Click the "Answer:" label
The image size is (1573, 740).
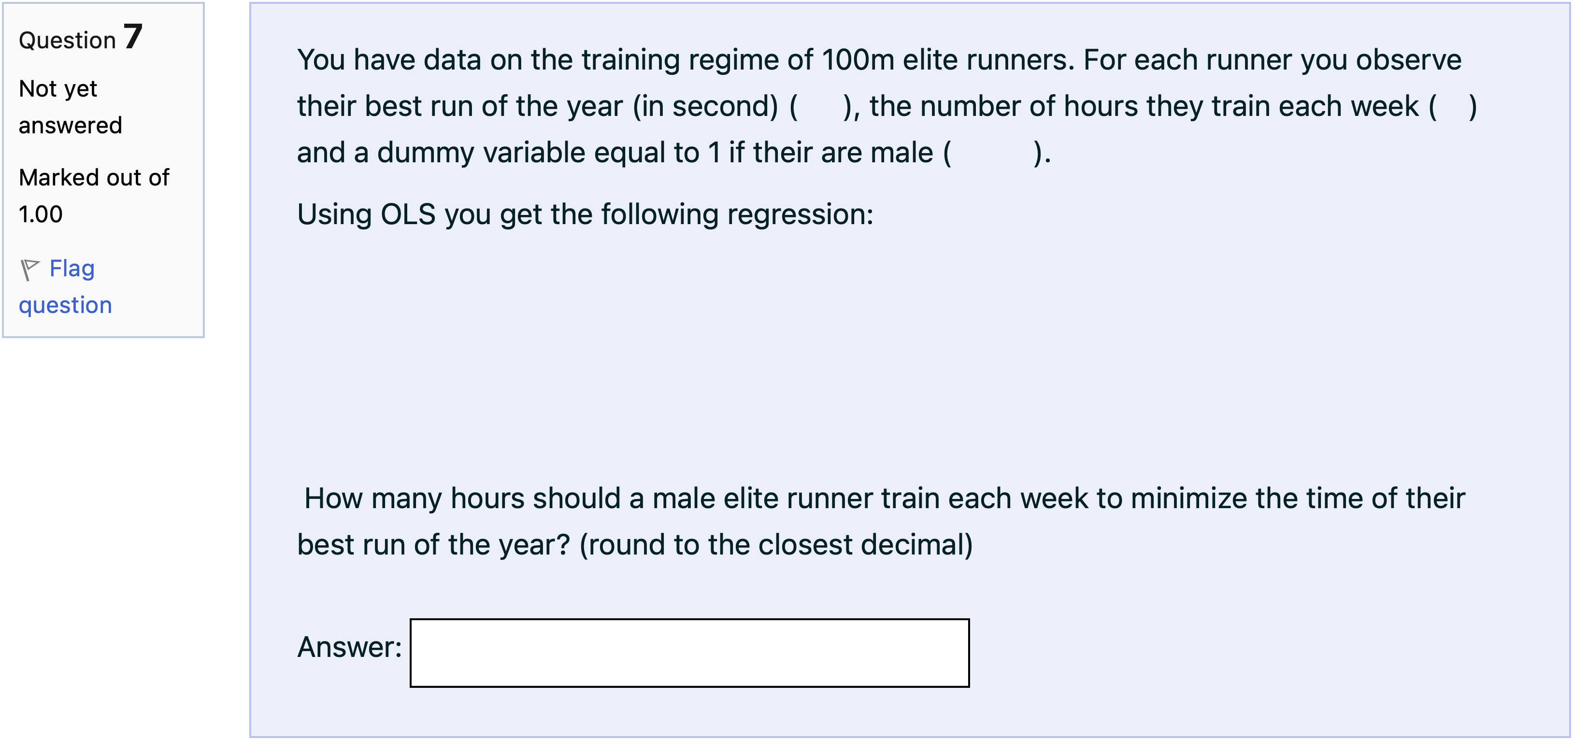click(x=349, y=647)
